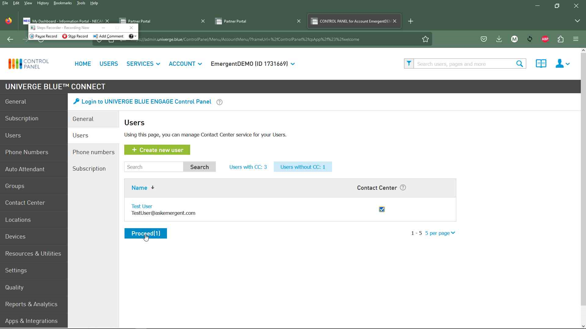Open the extensions puzzle icon

click(x=561, y=39)
